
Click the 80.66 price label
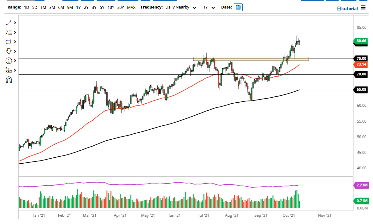point(361,41)
